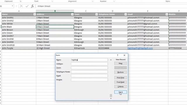Select column C header
187x105 pixels.
tap(86, 11)
